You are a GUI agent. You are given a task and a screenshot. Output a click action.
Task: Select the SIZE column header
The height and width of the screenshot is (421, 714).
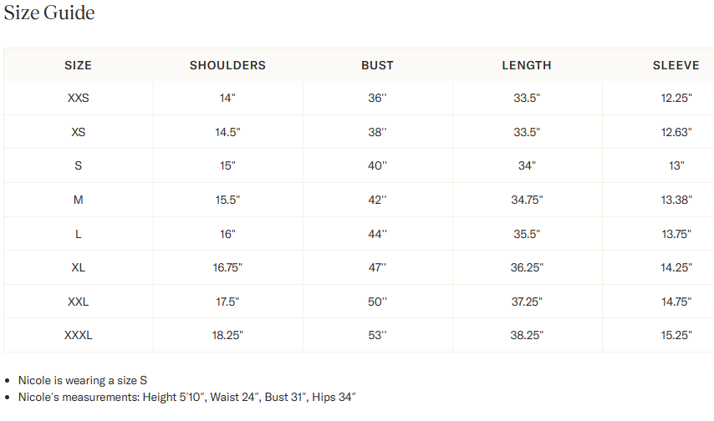pyautogui.click(x=79, y=65)
